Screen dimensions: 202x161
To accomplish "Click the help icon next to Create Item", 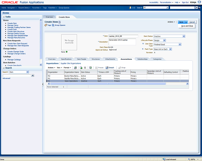I will coord(59,22).
